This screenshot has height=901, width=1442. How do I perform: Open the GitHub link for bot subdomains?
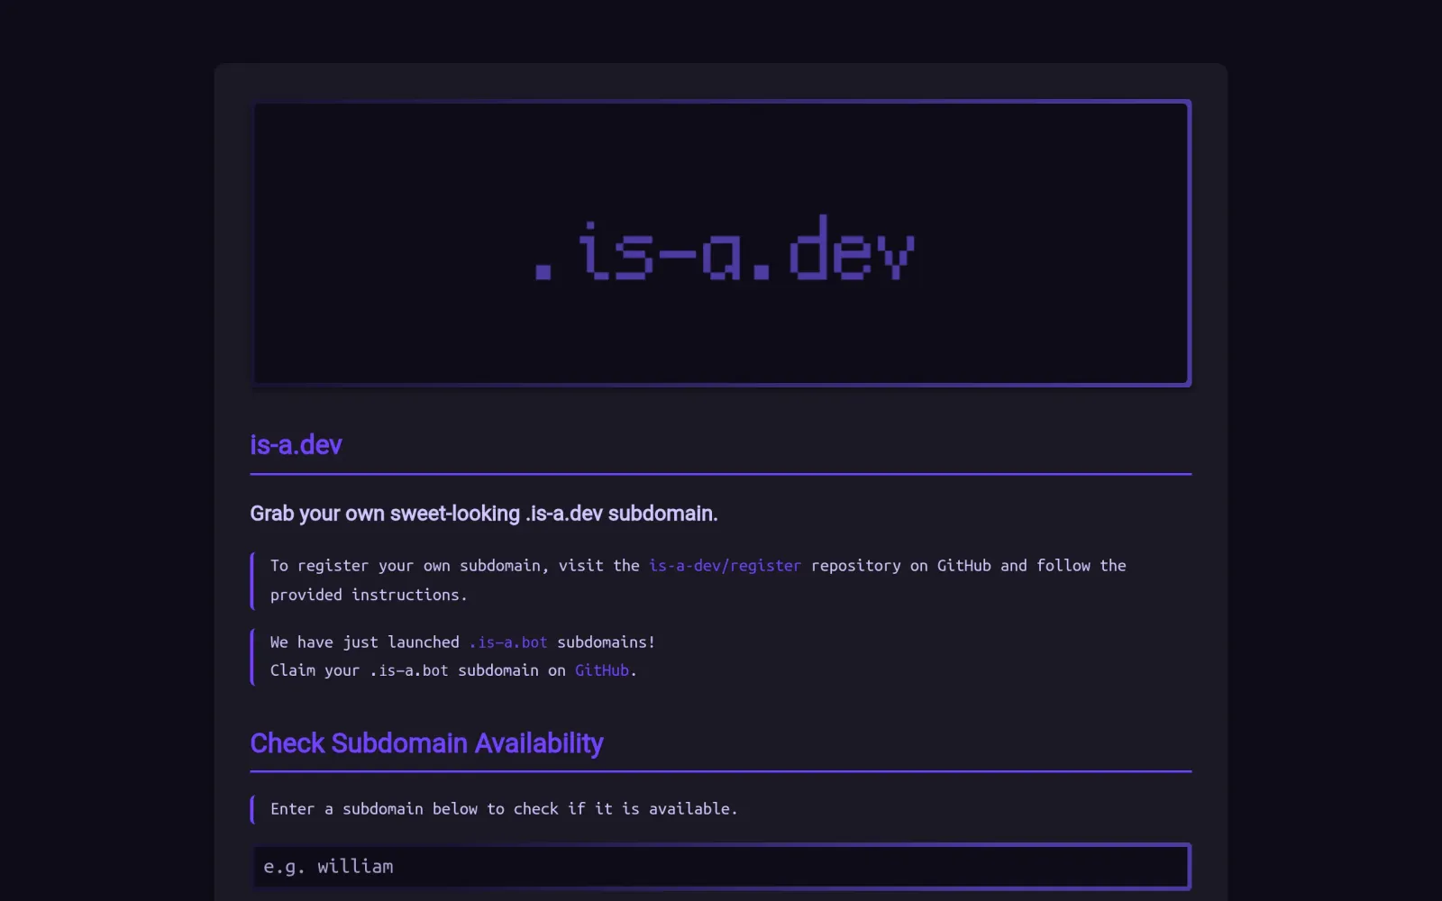(x=602, y=670)
